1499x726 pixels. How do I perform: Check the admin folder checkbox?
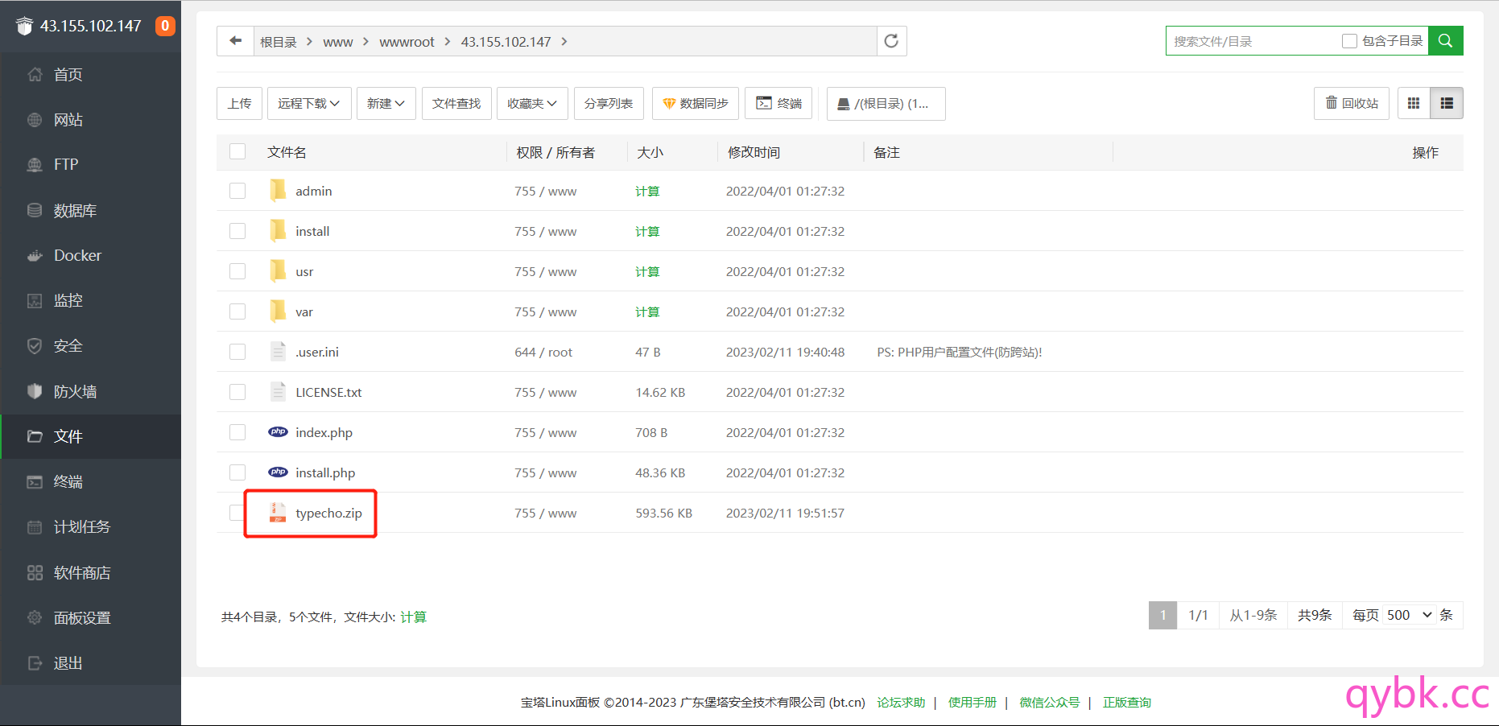(237, 191)
